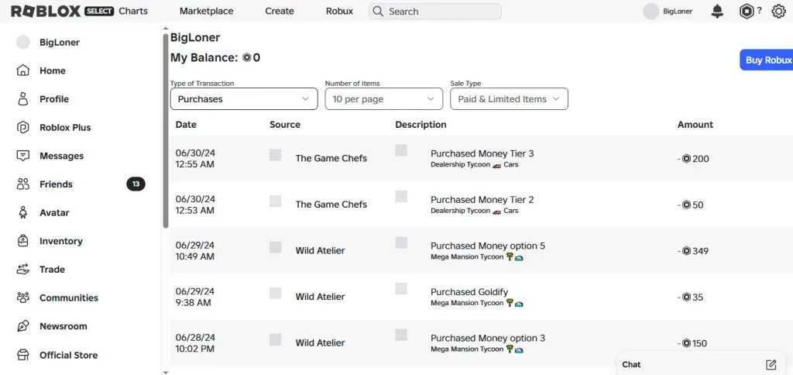
Task: Open notifications bell icon
Action: [x=717, y=11]
